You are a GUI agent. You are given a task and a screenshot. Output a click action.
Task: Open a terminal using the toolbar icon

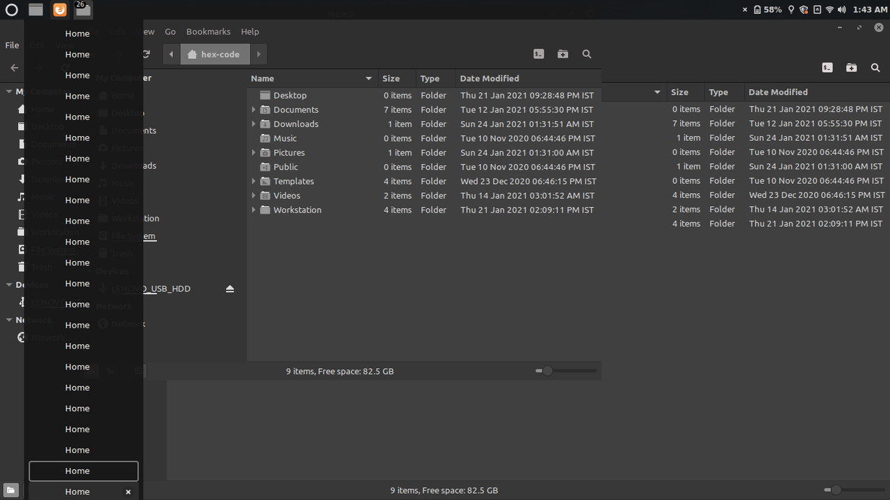pyautogui.click(x=538, y=53)
